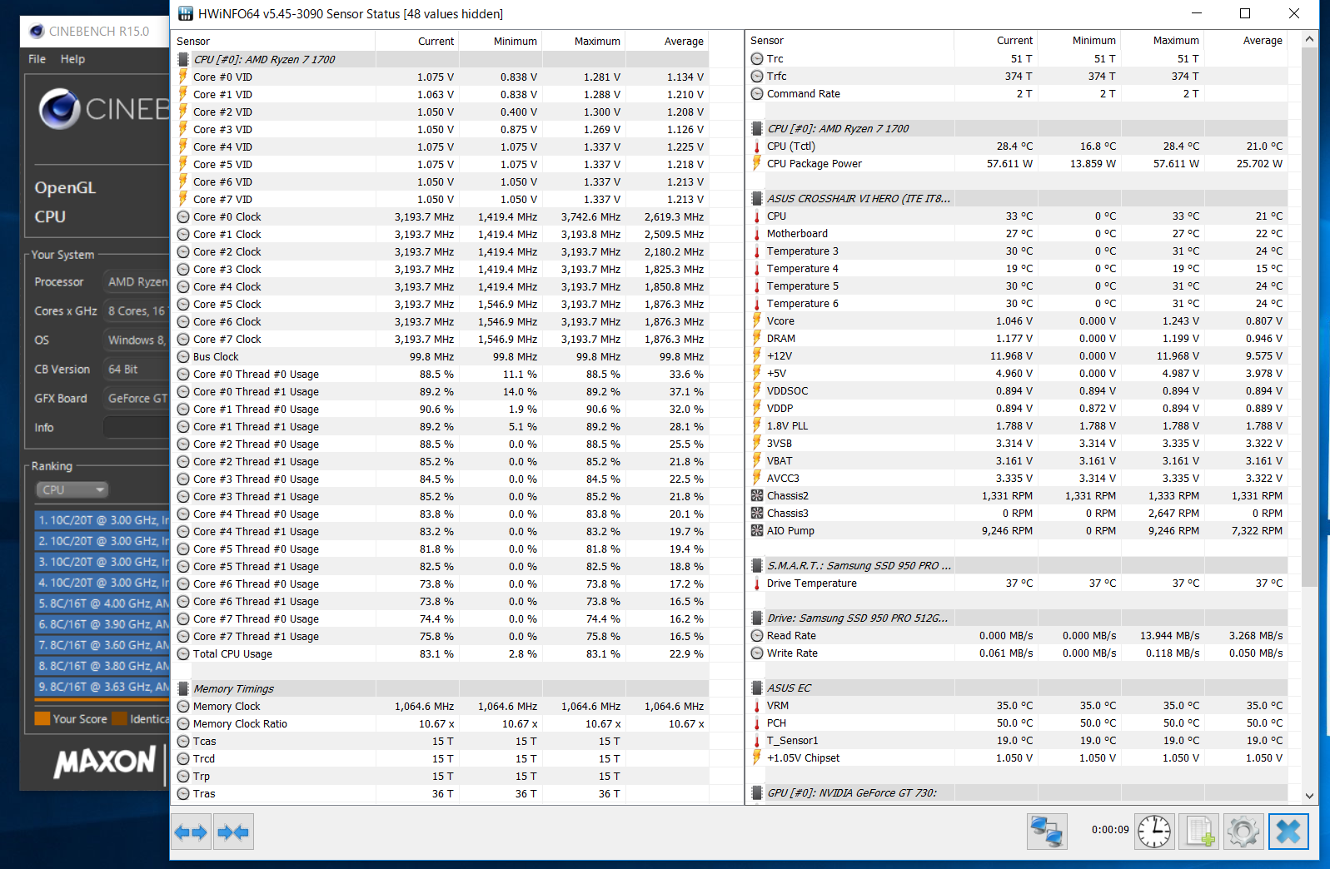Screen dimensions: 1330x869
Task: Open sensor settings with the gear icon
Action: click(1243, 832)
